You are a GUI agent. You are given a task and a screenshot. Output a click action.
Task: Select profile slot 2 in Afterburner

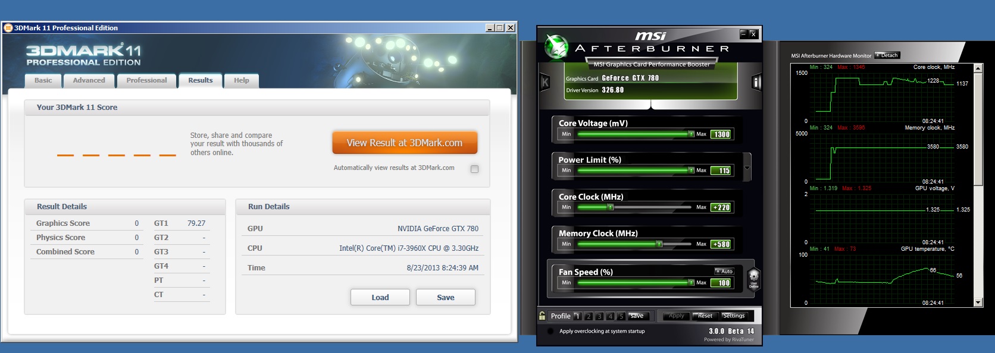click(589, 316)
